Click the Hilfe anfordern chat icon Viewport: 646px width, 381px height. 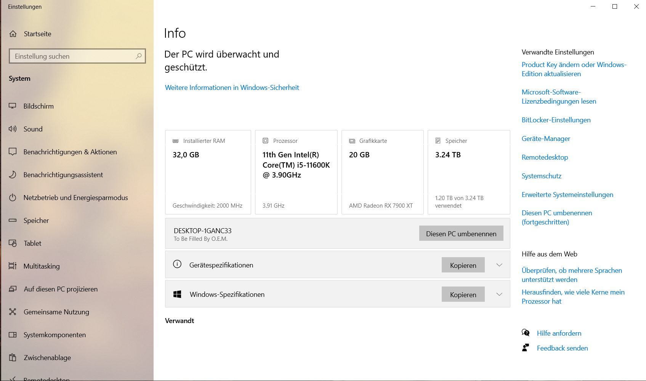(526, 333)
